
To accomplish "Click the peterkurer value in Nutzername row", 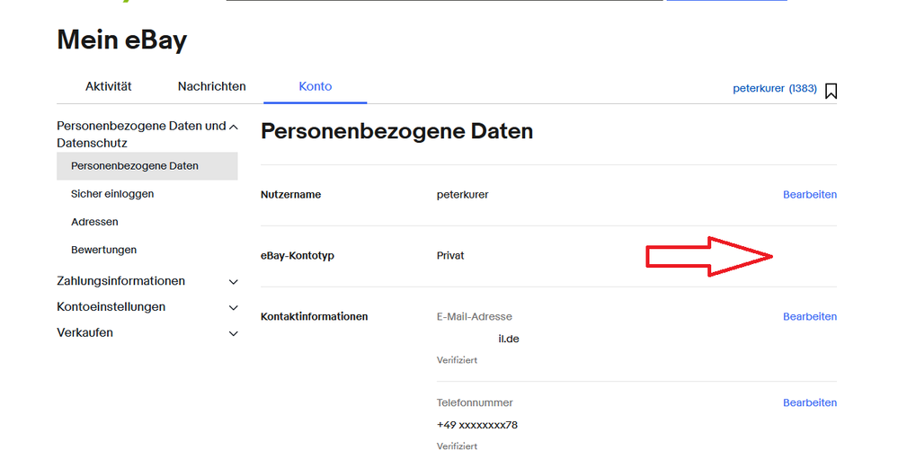I will click(x=462, y=195).
